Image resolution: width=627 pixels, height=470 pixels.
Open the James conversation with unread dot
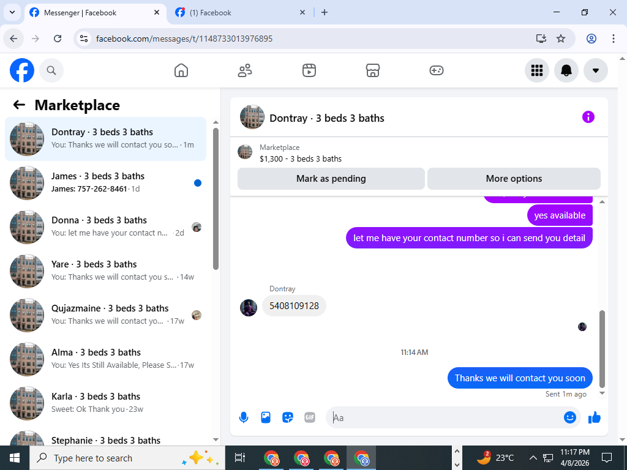pyautogui.click(x=105, y=182)
